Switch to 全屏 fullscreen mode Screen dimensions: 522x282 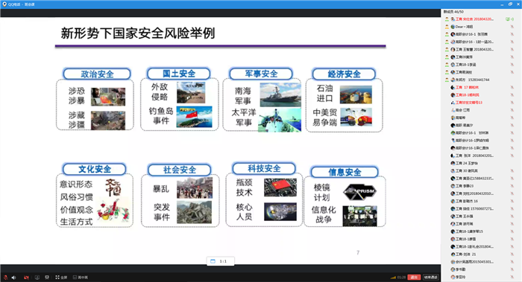(x=61, y=278)
